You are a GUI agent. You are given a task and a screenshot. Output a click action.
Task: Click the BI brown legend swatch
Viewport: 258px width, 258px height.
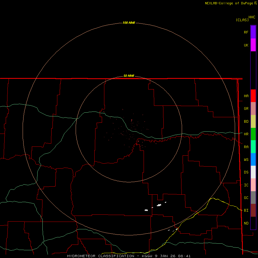pyautogui.click(x=253, y=210)
